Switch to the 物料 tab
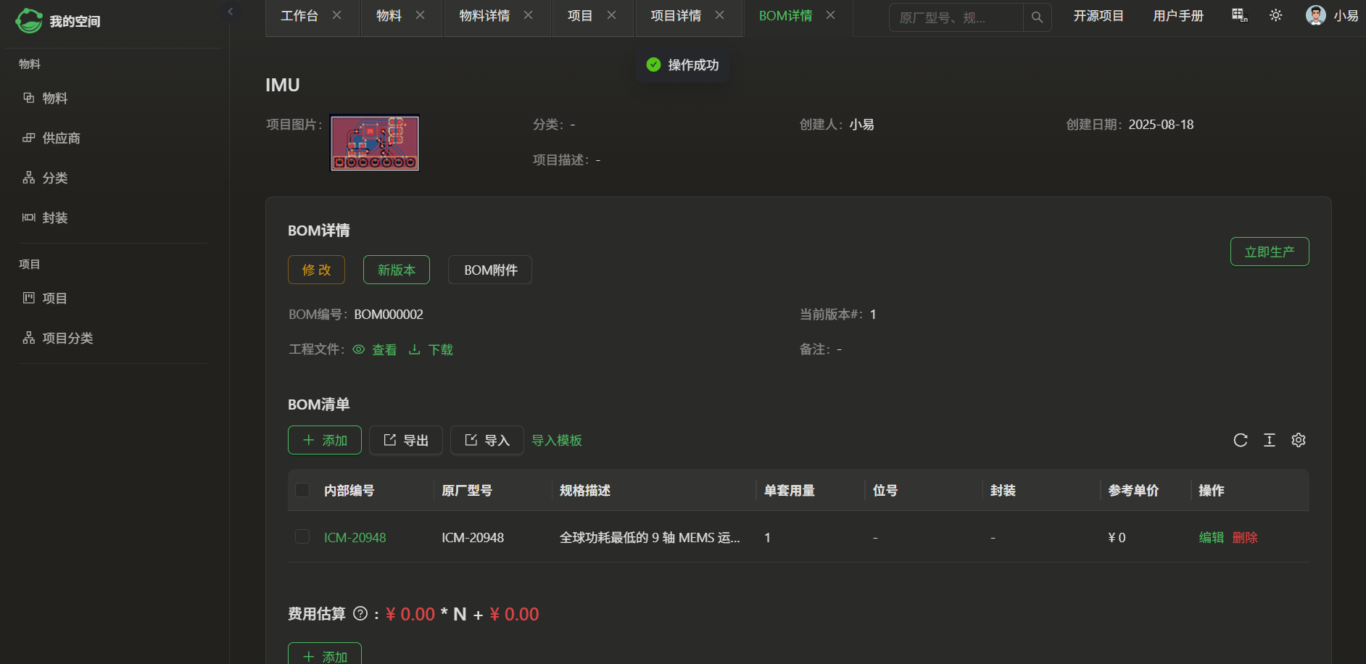 389,15
